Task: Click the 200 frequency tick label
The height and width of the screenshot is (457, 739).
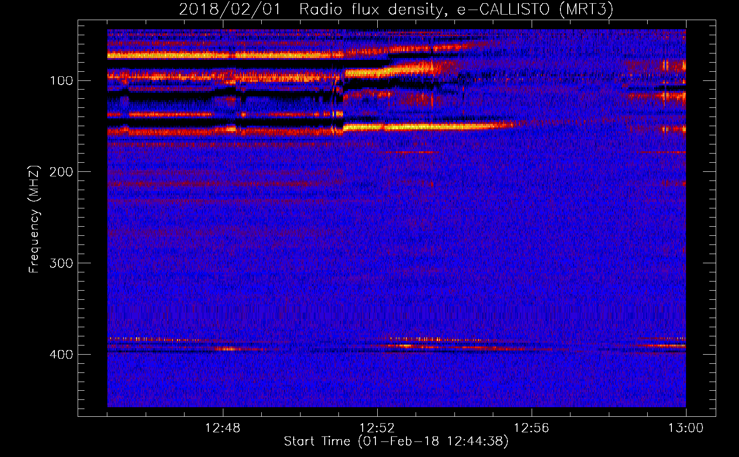Action: (61, 172)
